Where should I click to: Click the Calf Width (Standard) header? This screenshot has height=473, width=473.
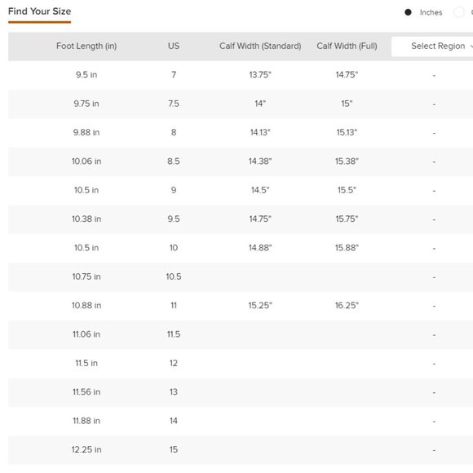[x=260, y=46]
